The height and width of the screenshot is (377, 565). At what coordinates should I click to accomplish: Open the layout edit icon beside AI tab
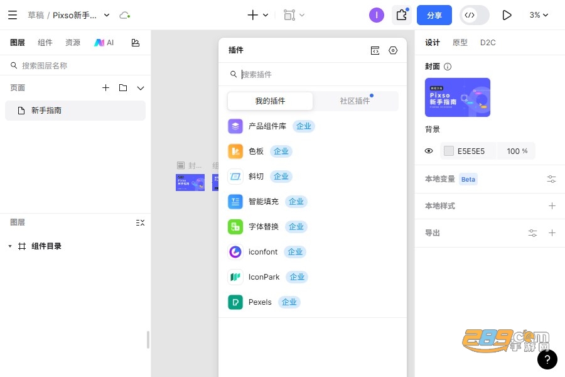click(x=136, y=43)
